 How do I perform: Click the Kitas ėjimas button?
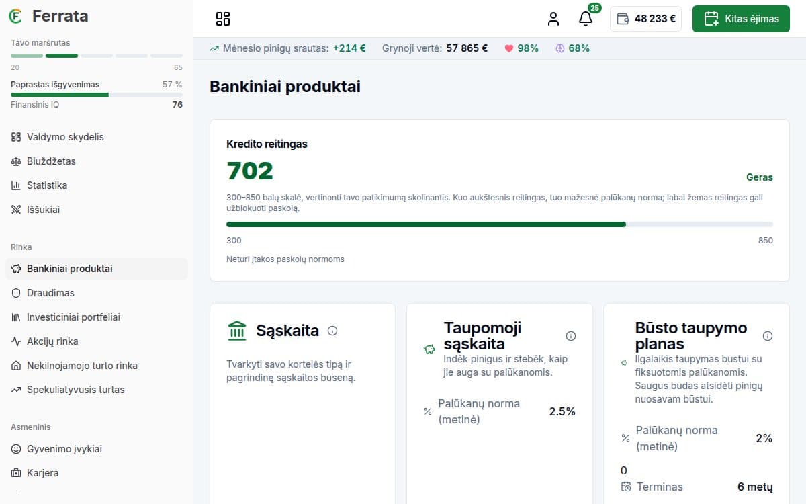(741, 19)
